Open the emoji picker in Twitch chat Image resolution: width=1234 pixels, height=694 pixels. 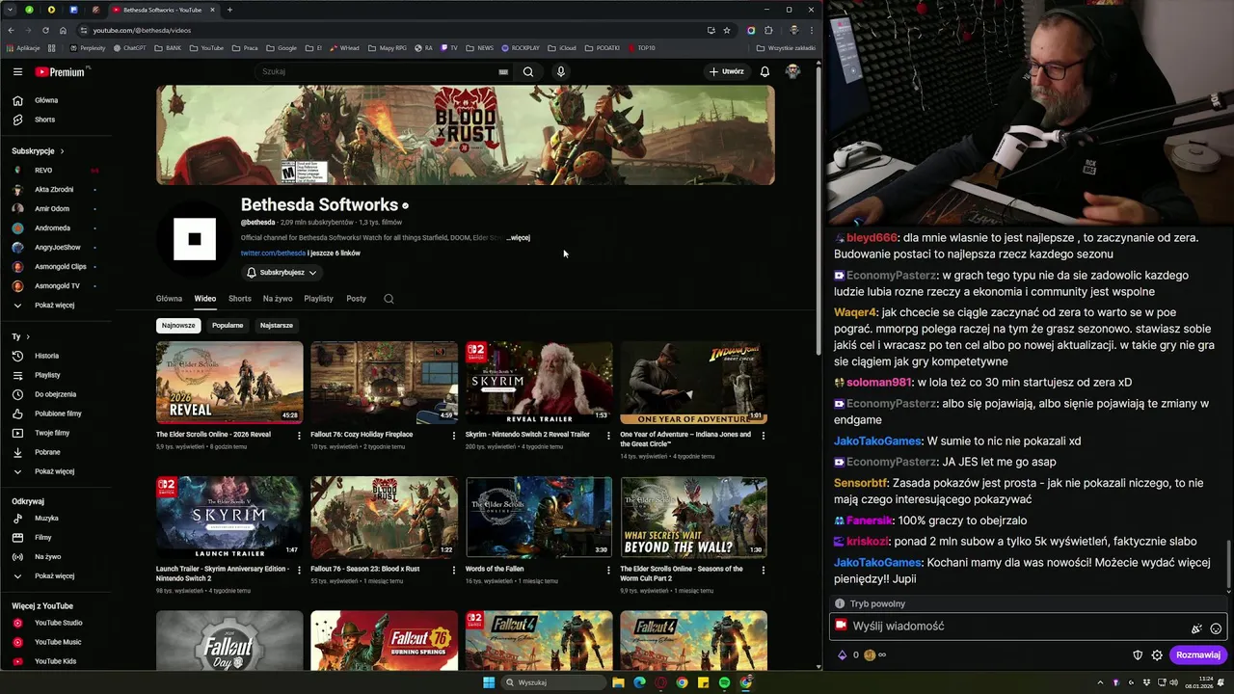[1216, 628]
